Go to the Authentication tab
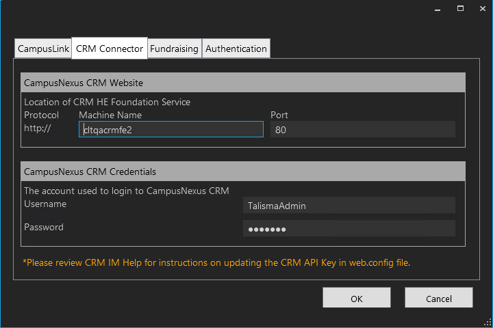The width and height of the screenshot is (493, 328). 236,49
